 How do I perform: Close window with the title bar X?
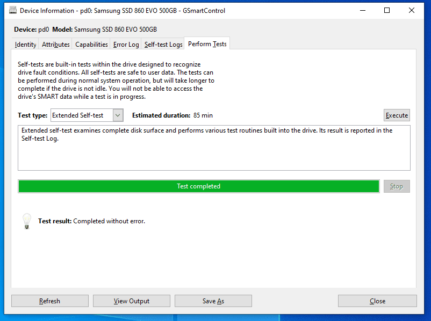(x=412, y=10)
